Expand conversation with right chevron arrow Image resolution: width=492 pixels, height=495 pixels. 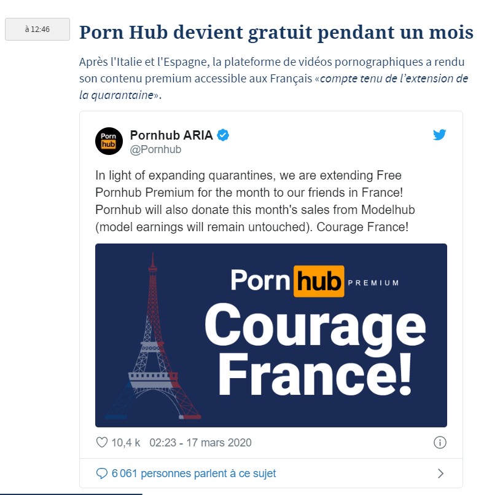coord(441,473)
